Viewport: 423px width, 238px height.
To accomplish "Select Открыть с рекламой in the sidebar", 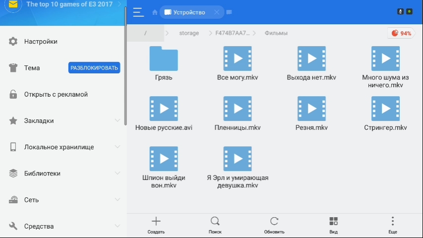I will tap(56, 94).
